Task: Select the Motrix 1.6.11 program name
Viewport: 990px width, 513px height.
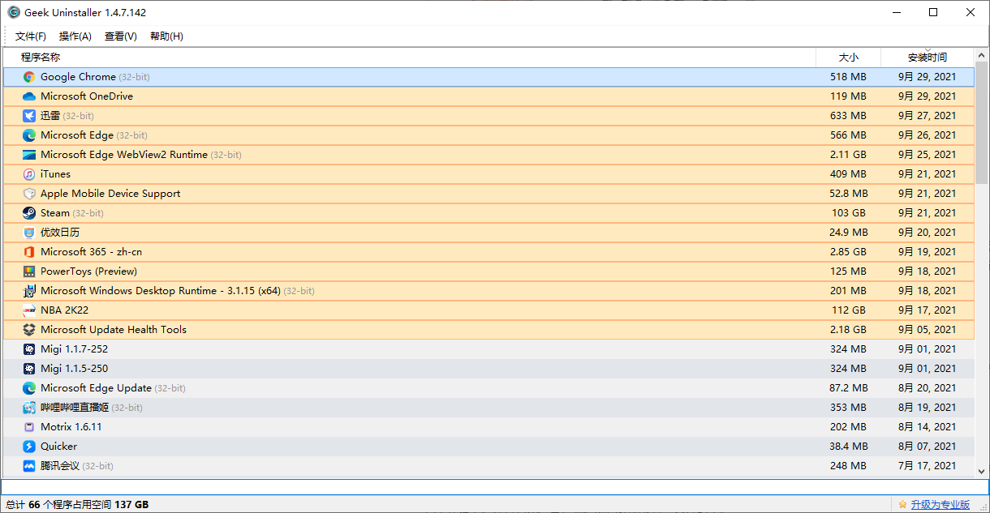Action: point(71,427)
